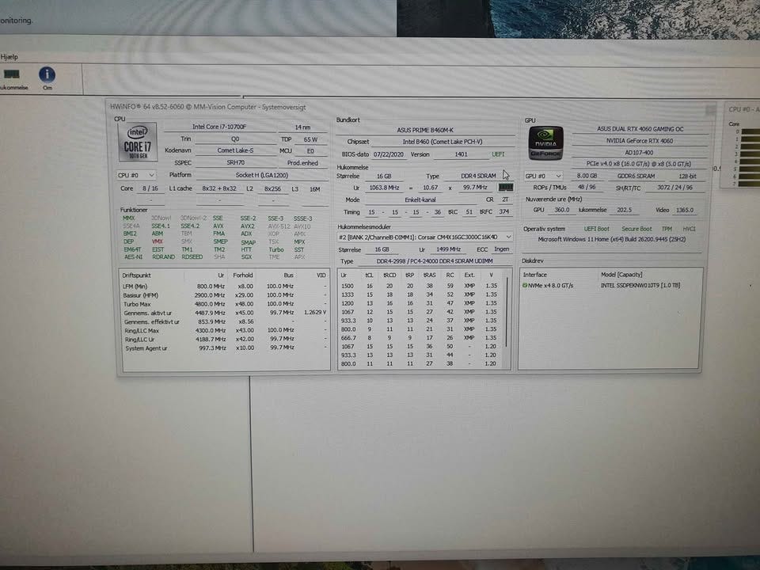Click the System Agent ur 997.3 MHz row
Viewport: 760px width, 570px height.
pos(226,348)
